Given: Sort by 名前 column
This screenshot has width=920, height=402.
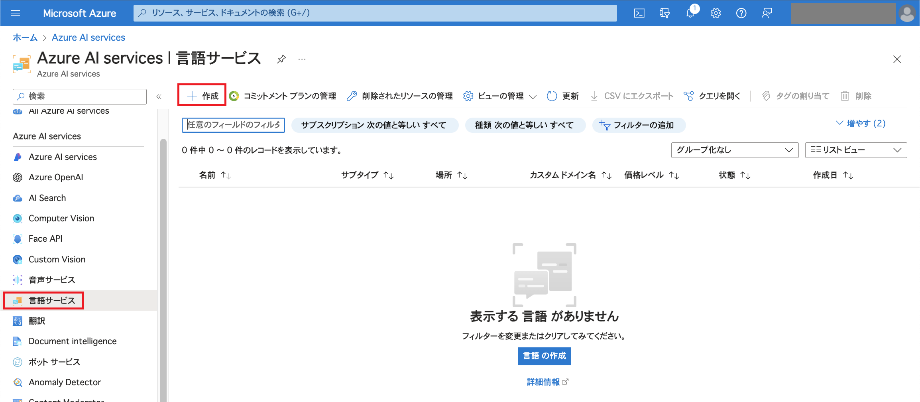Looking at the screenshot, I should [215, 175].
